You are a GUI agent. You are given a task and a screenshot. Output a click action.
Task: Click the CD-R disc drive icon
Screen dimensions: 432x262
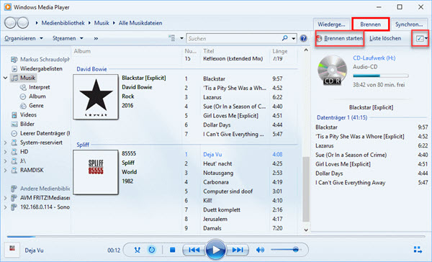click(x=332, y=70)
